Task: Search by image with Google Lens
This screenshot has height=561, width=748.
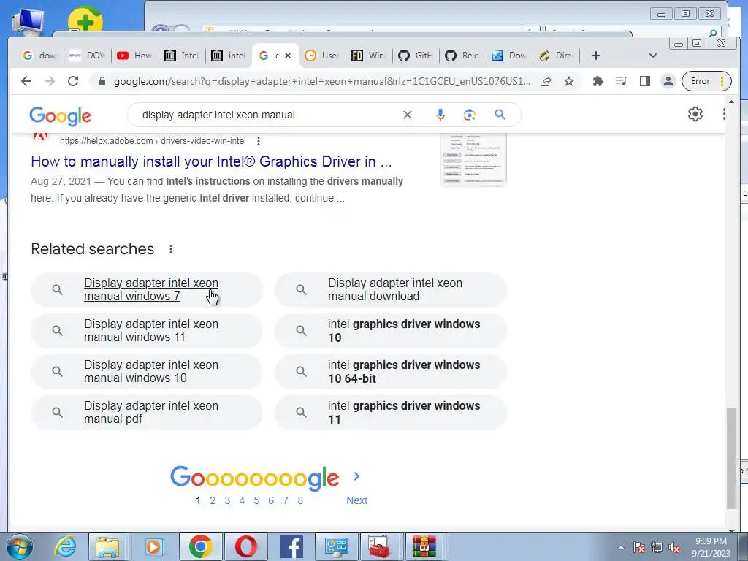Action: 470,115
